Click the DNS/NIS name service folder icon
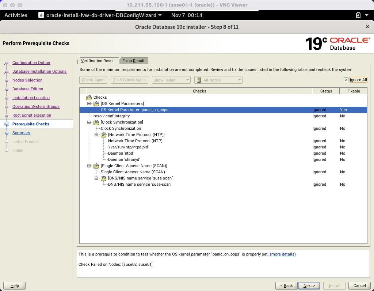The height and width of the screenshot is (291, 374). [103, 178]
